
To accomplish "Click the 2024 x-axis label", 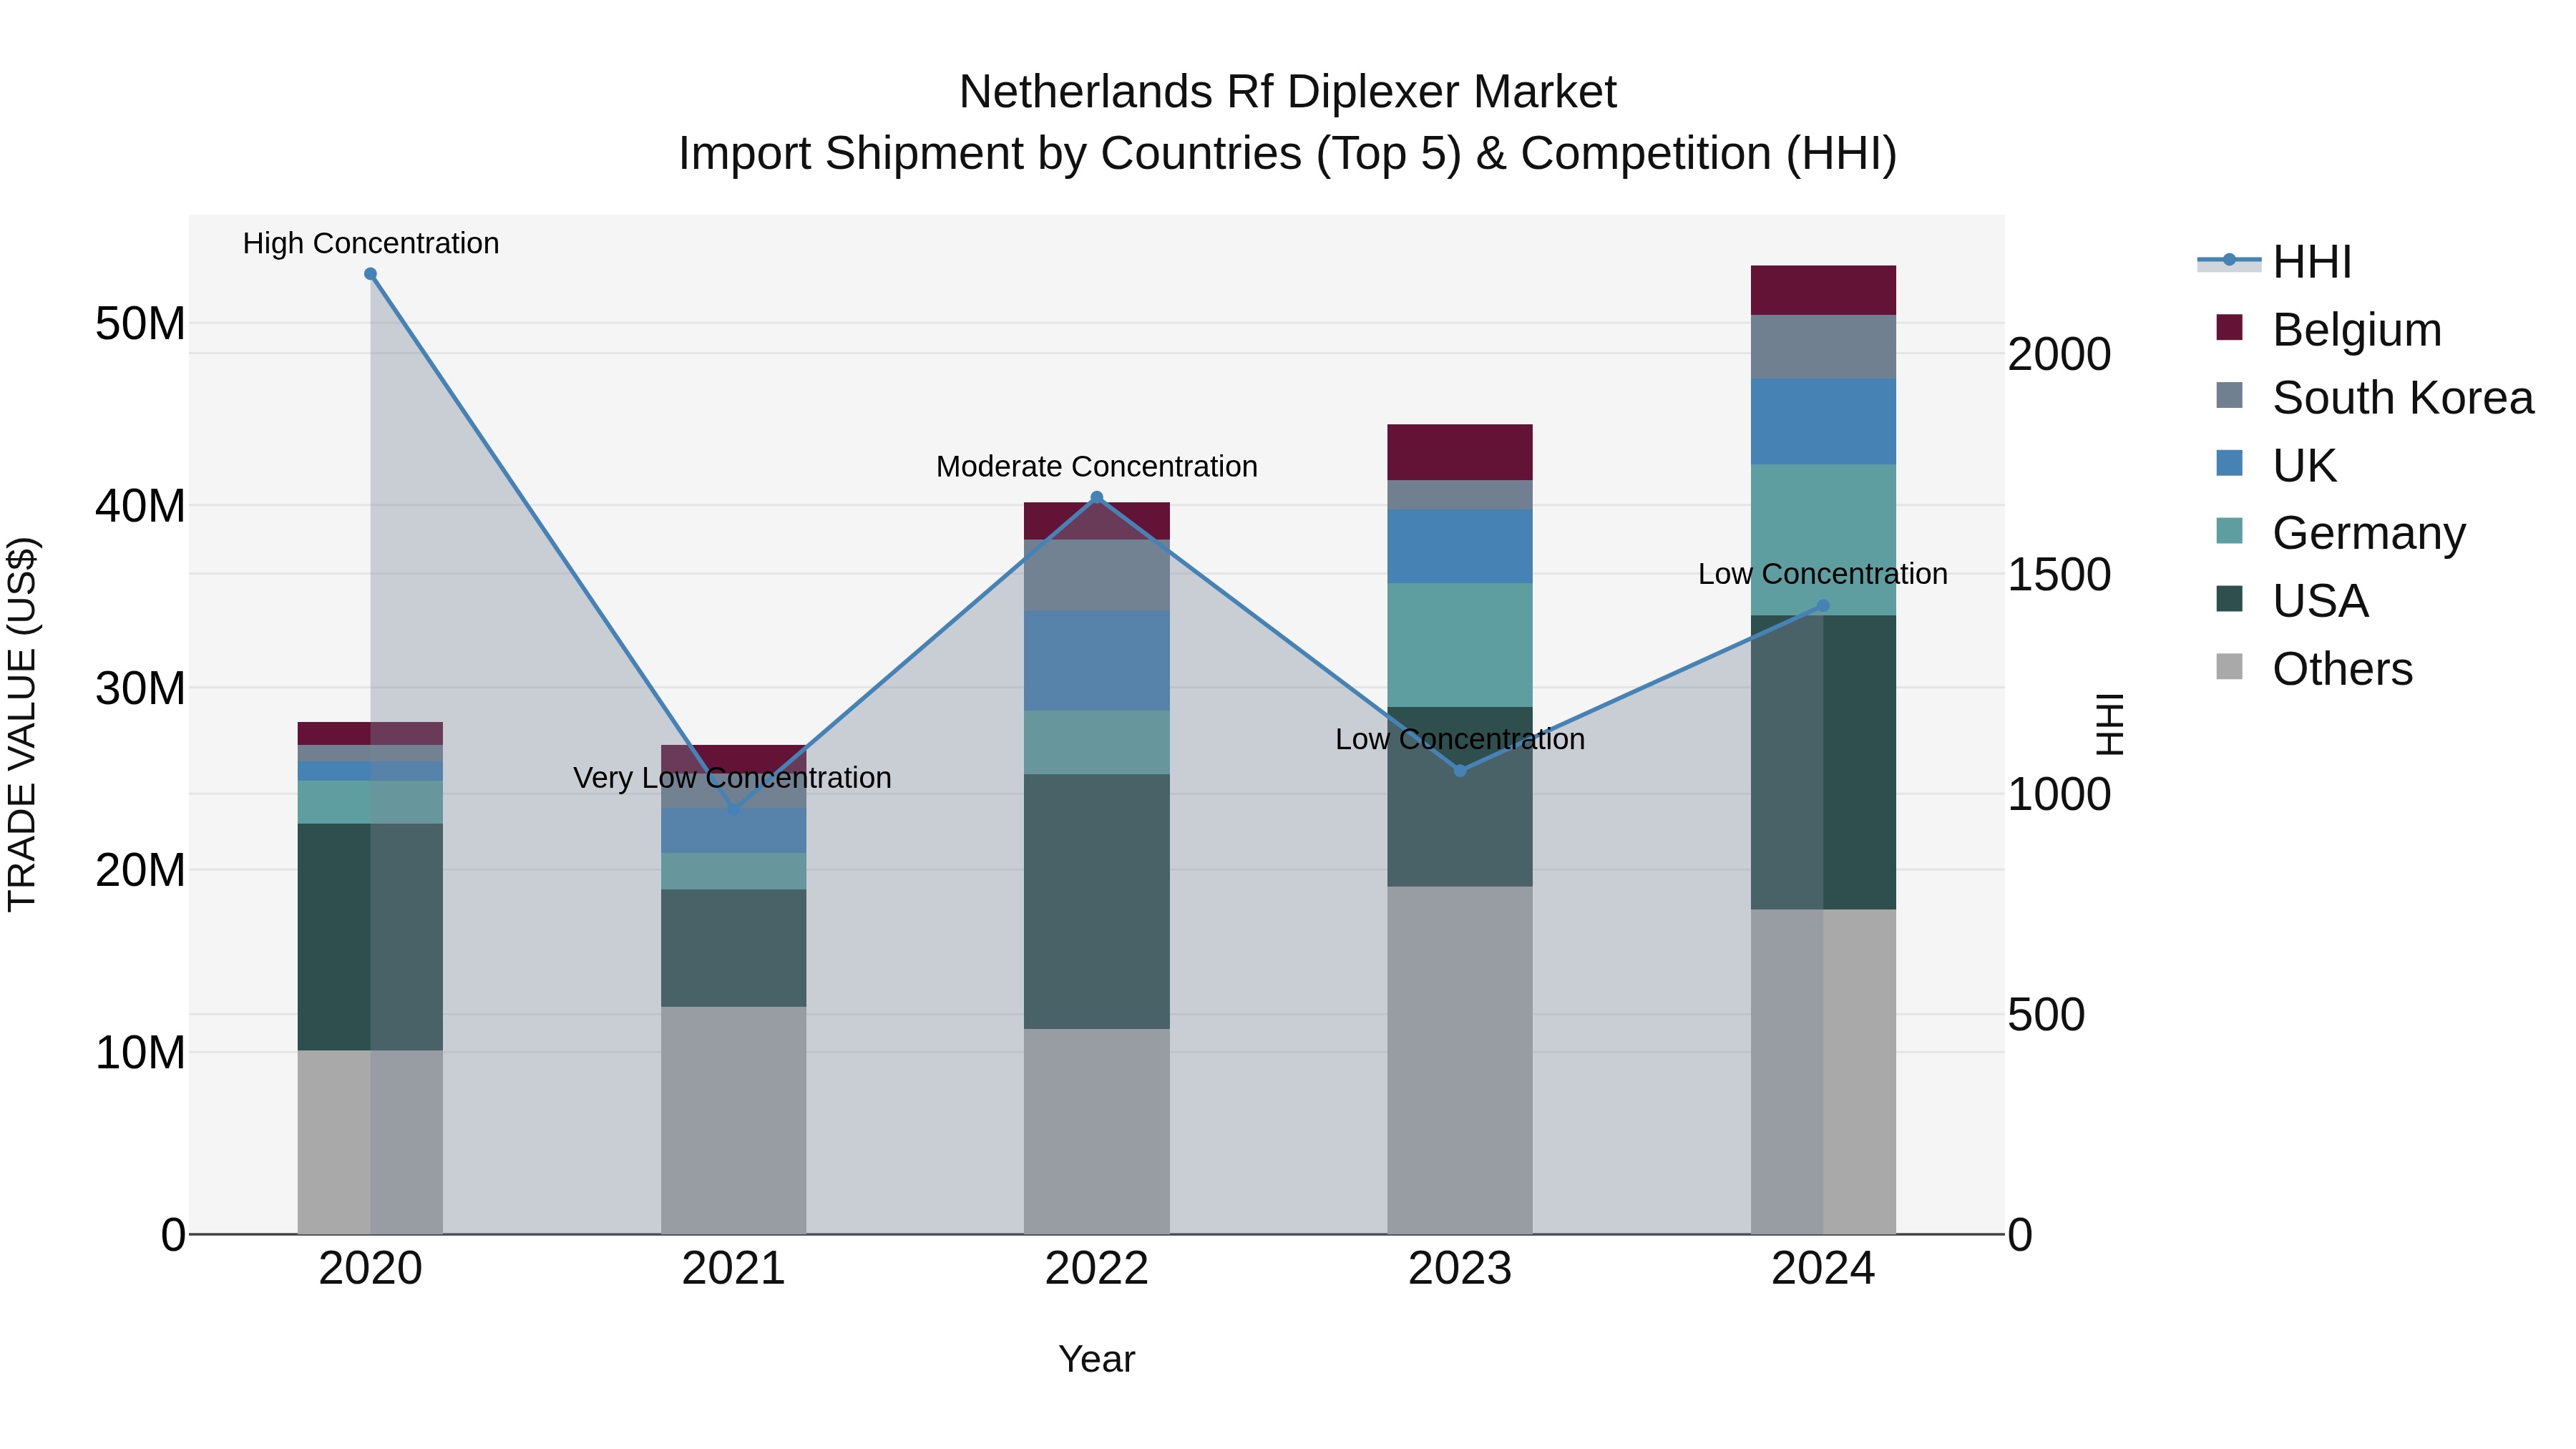I will tap(1823, 1269).
